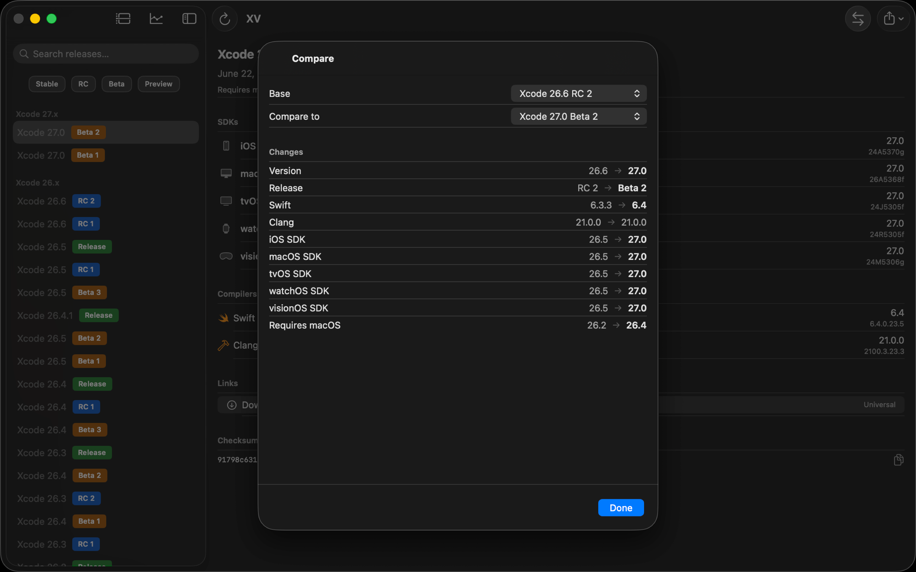
Task: Click the visionOS headset icon in SDKs
Action: pyautogui.click(x=226, y=256)
